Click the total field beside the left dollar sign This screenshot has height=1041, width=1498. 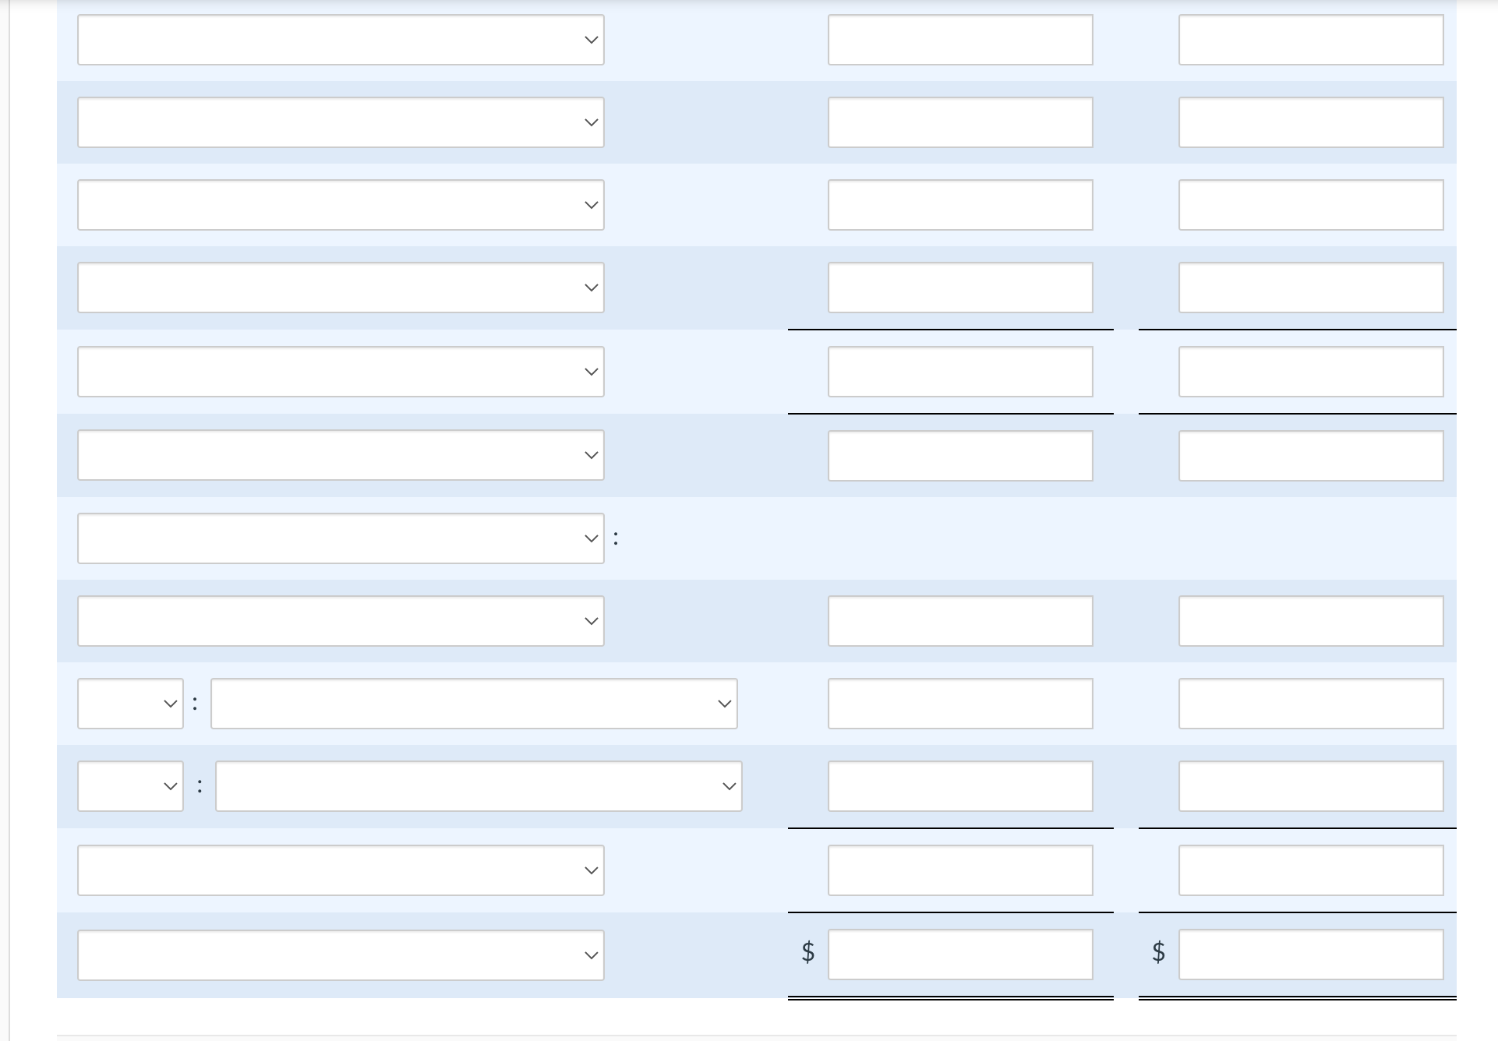tap(959, 953)
